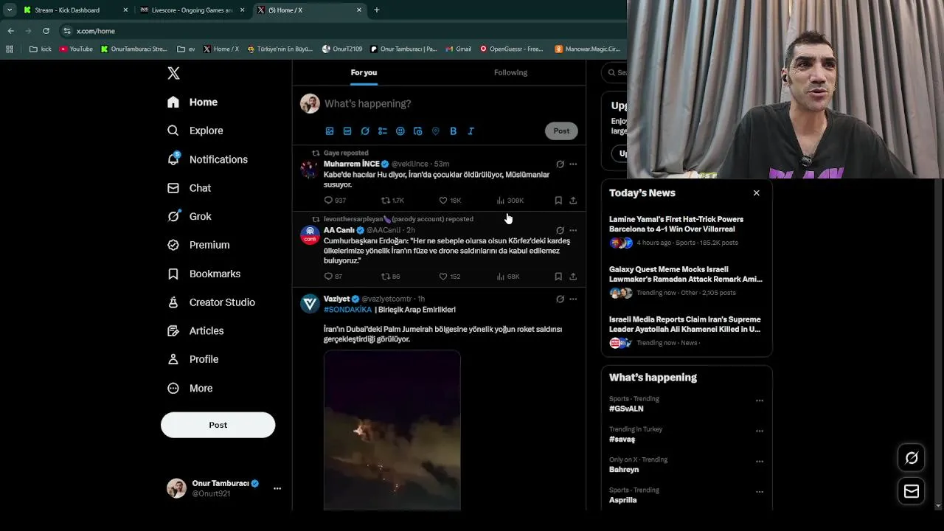Open the #SONDAKİKA hashtag link
The width and height of the screenshot is (944, 531).
coord(347,310)
